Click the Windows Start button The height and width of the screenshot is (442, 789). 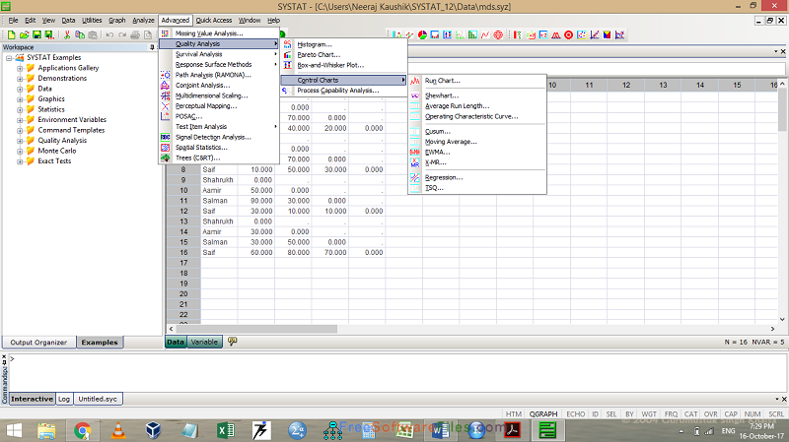point(14,430)
